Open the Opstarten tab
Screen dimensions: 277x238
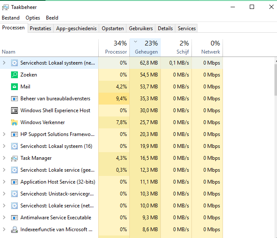tap(113, 28)
